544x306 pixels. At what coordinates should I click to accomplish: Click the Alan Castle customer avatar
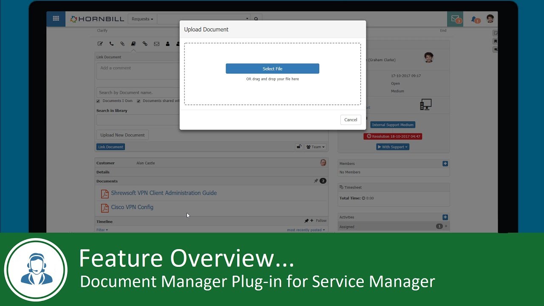323,163
